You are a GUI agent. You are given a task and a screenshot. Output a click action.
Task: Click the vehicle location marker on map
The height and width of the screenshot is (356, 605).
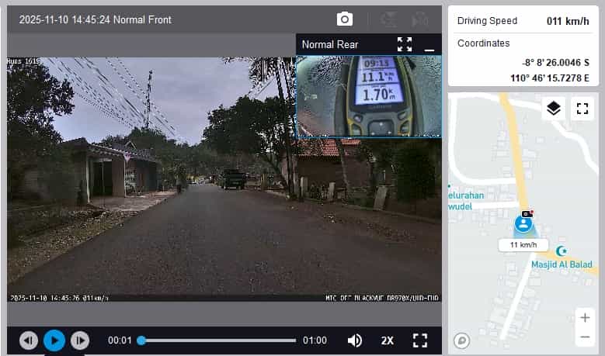(524, 224)
